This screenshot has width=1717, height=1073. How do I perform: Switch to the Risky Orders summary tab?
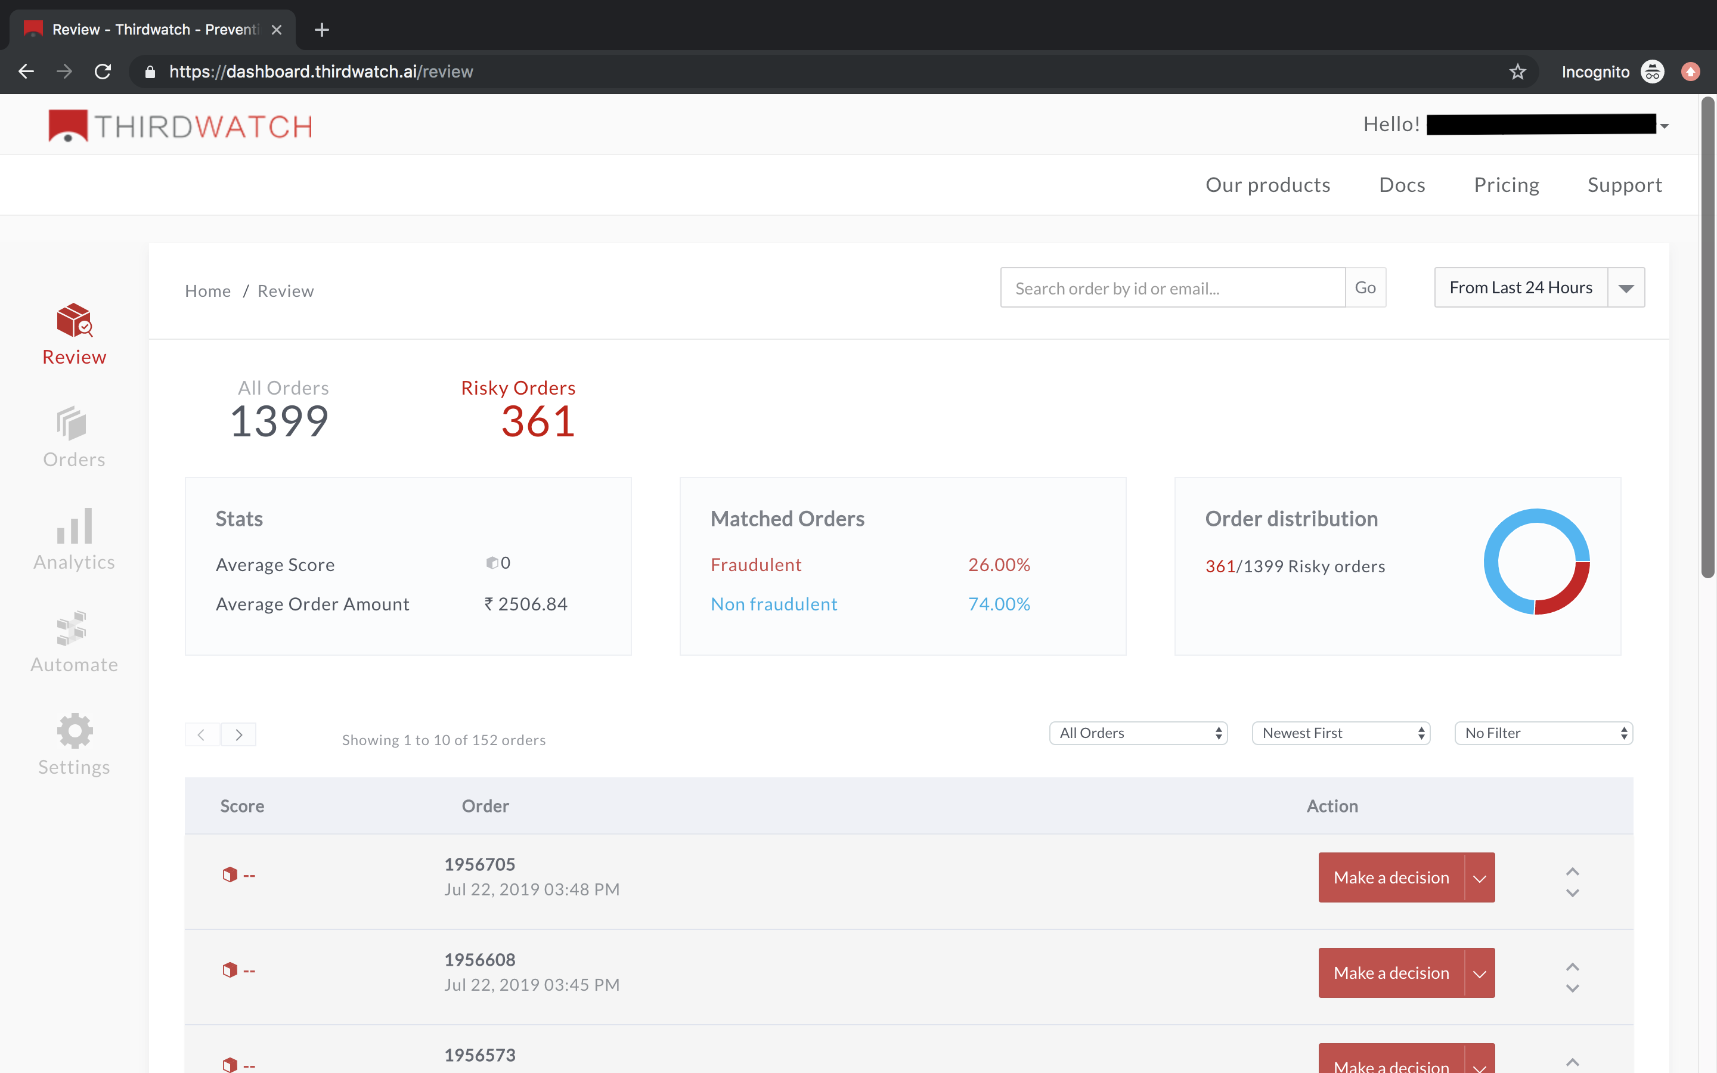519,409
